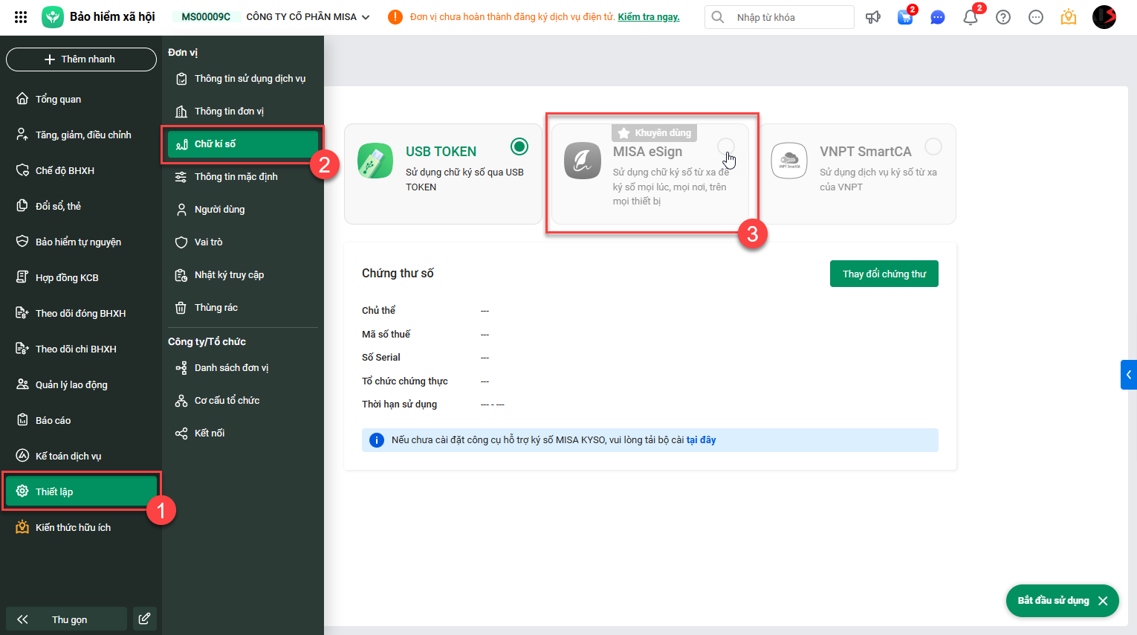Select Kết nối submenu
The image size is (1137, 635).
[243, 433]
